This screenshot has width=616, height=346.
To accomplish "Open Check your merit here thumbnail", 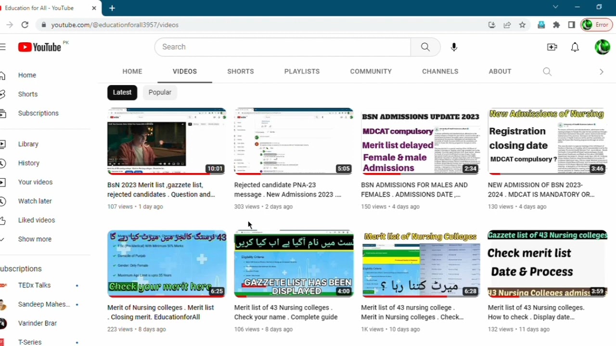I will (167, 264).
